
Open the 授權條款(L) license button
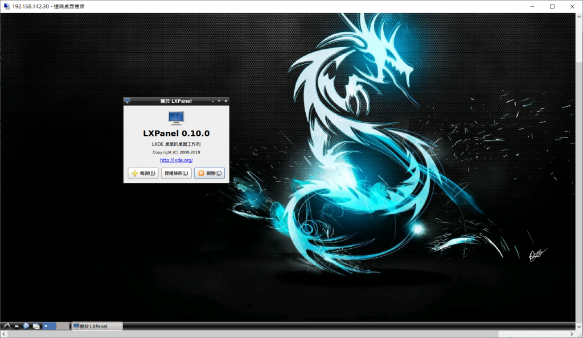coord(176,173)
